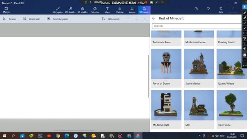The width and height of the screenshot is (247, 139).
Task: Open the Kanvas tab
Action: click(132, 10)
